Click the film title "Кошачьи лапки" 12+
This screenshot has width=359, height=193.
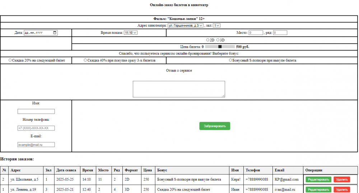(179, 19)
